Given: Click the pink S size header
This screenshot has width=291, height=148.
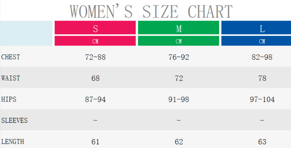Looking at the screenshot, I should tap(95, 28).
